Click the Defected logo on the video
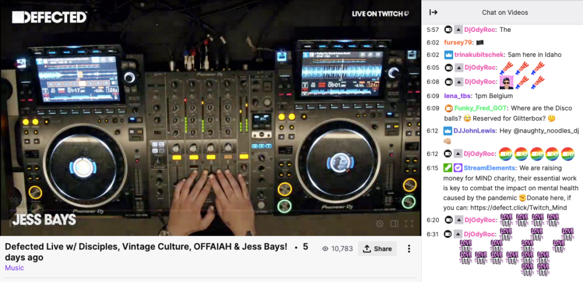 49,18
